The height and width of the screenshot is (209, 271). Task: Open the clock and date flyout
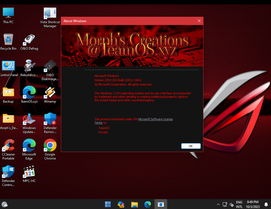coord(253,204)
